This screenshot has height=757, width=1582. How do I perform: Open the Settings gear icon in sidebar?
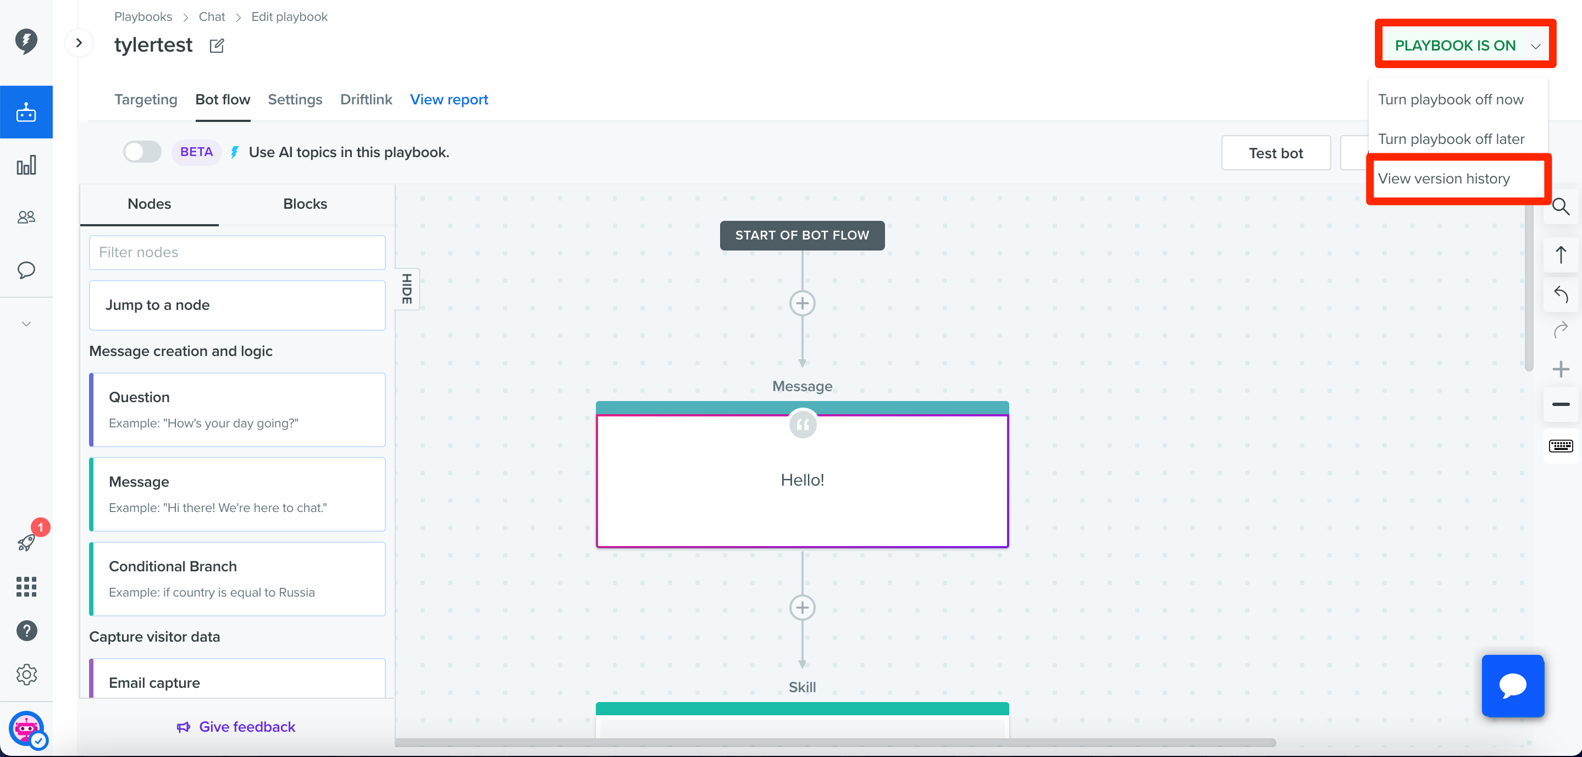click(26, 675)
